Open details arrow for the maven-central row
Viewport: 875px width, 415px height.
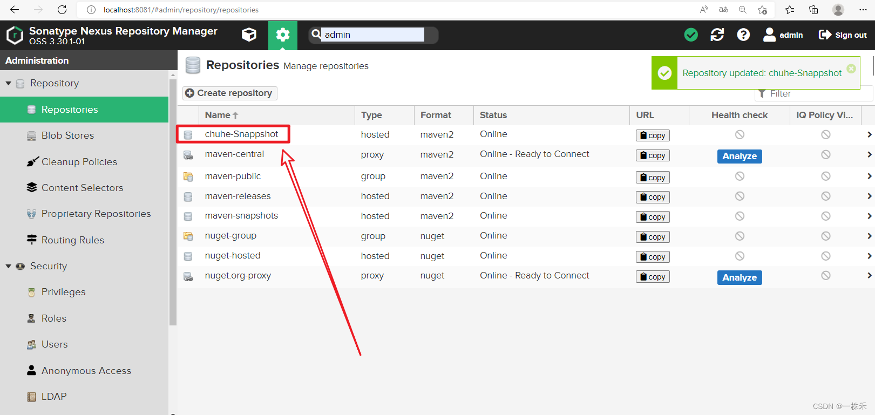(x=869, y=154)
